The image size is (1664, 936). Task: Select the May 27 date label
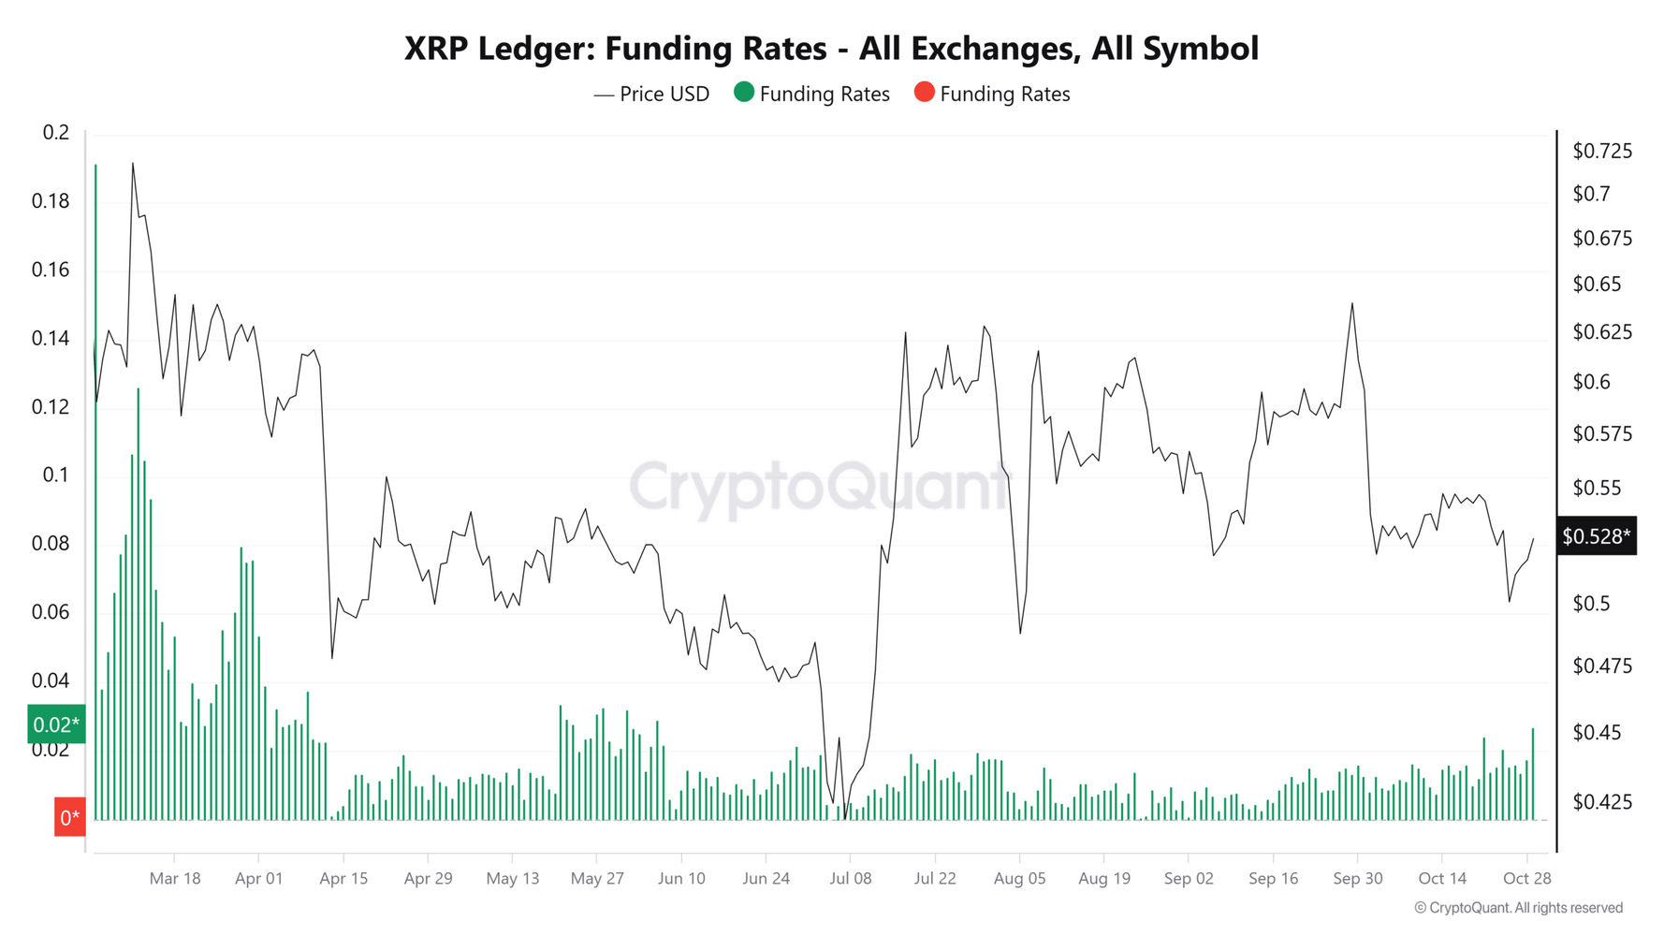(597, 879)
